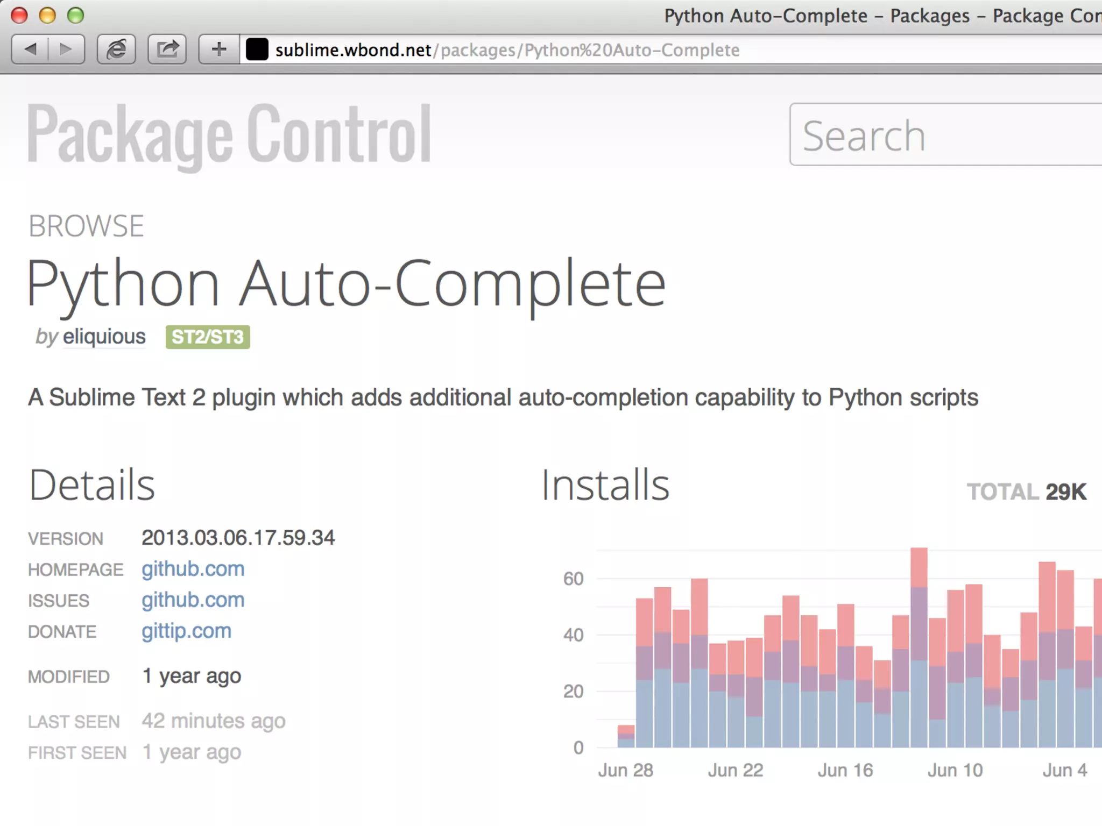Viewport: 1102px width, 826px height.
Task: Focus the address bar URL field
Action: [x=671, y=49]
